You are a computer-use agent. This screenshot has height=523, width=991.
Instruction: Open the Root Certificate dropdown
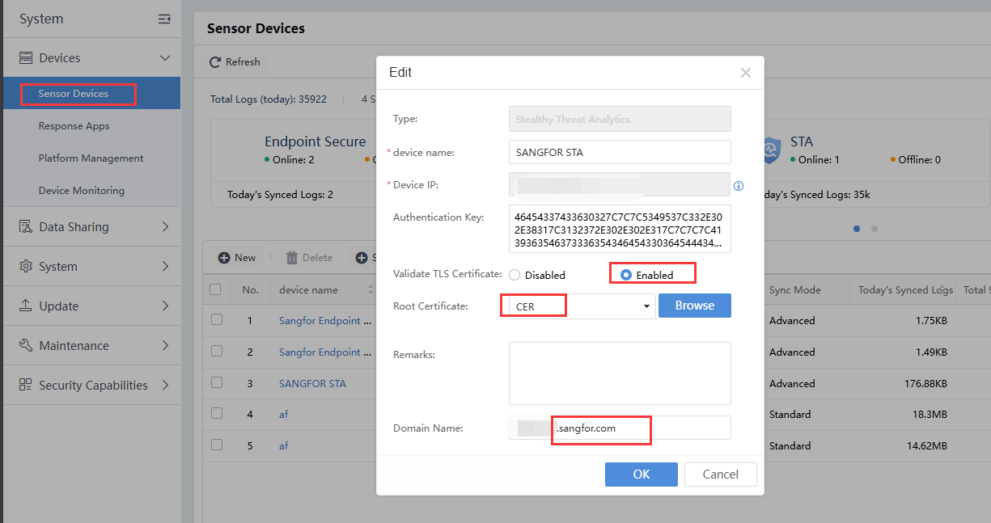(646, 306)
